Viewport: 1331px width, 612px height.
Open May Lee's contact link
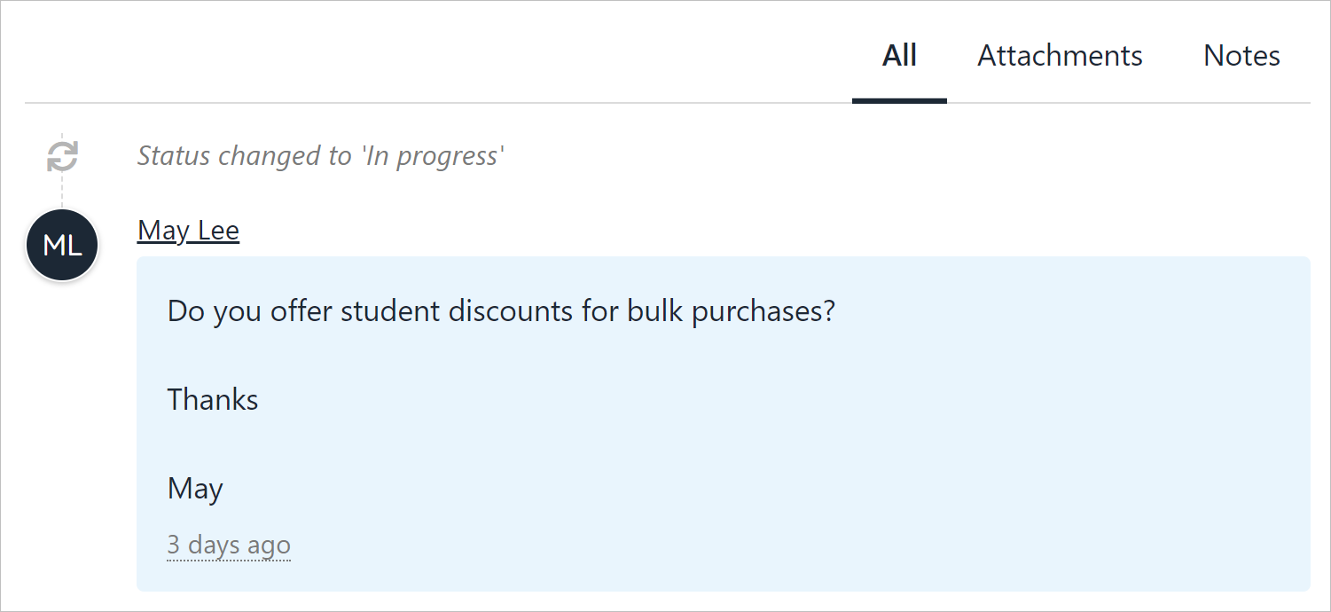(188, 231)
